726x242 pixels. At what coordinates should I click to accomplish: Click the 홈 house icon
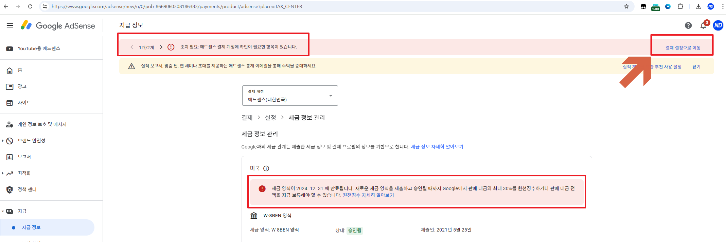pyautogui.click(x=10, y=70)
